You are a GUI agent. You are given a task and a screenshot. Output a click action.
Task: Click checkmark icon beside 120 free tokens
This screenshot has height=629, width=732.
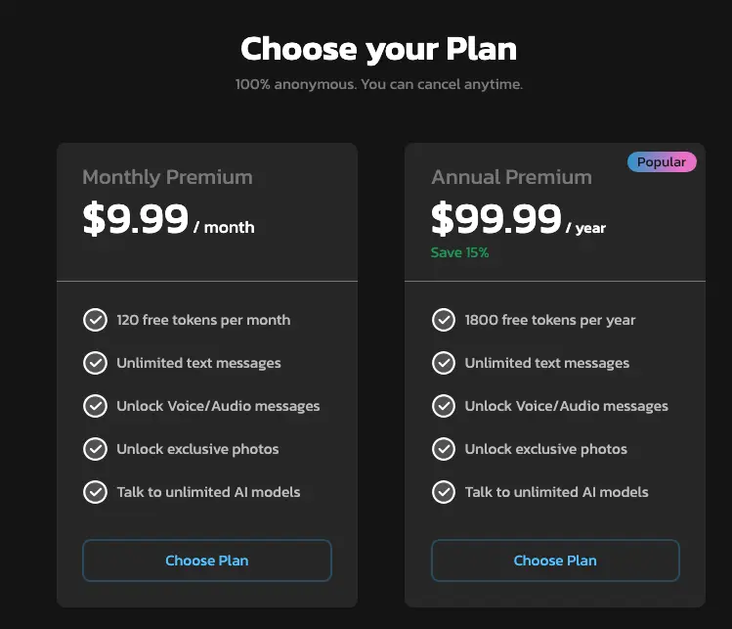pos(95,320)
